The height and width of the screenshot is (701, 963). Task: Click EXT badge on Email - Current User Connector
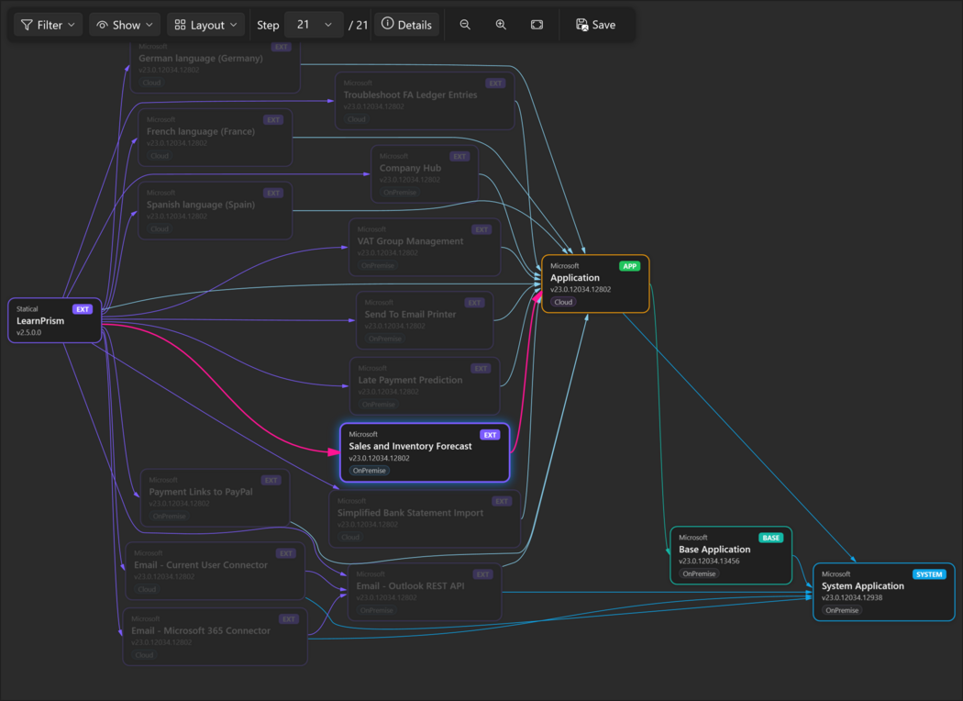[286, 553]
